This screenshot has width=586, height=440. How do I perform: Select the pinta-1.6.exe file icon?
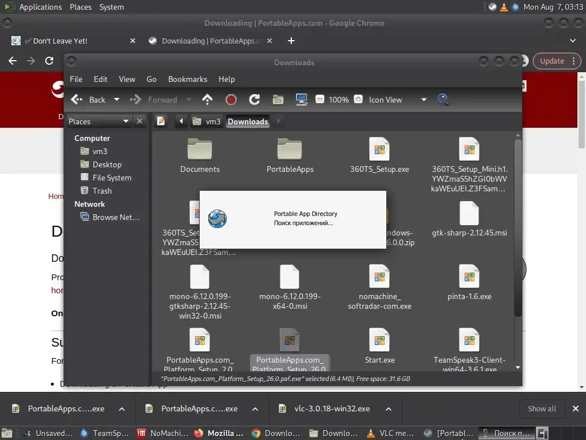469,277
